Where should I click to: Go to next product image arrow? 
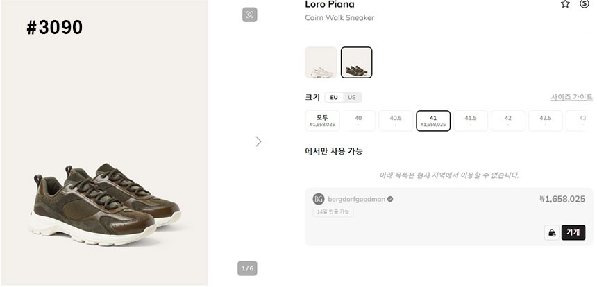[258, 141]
